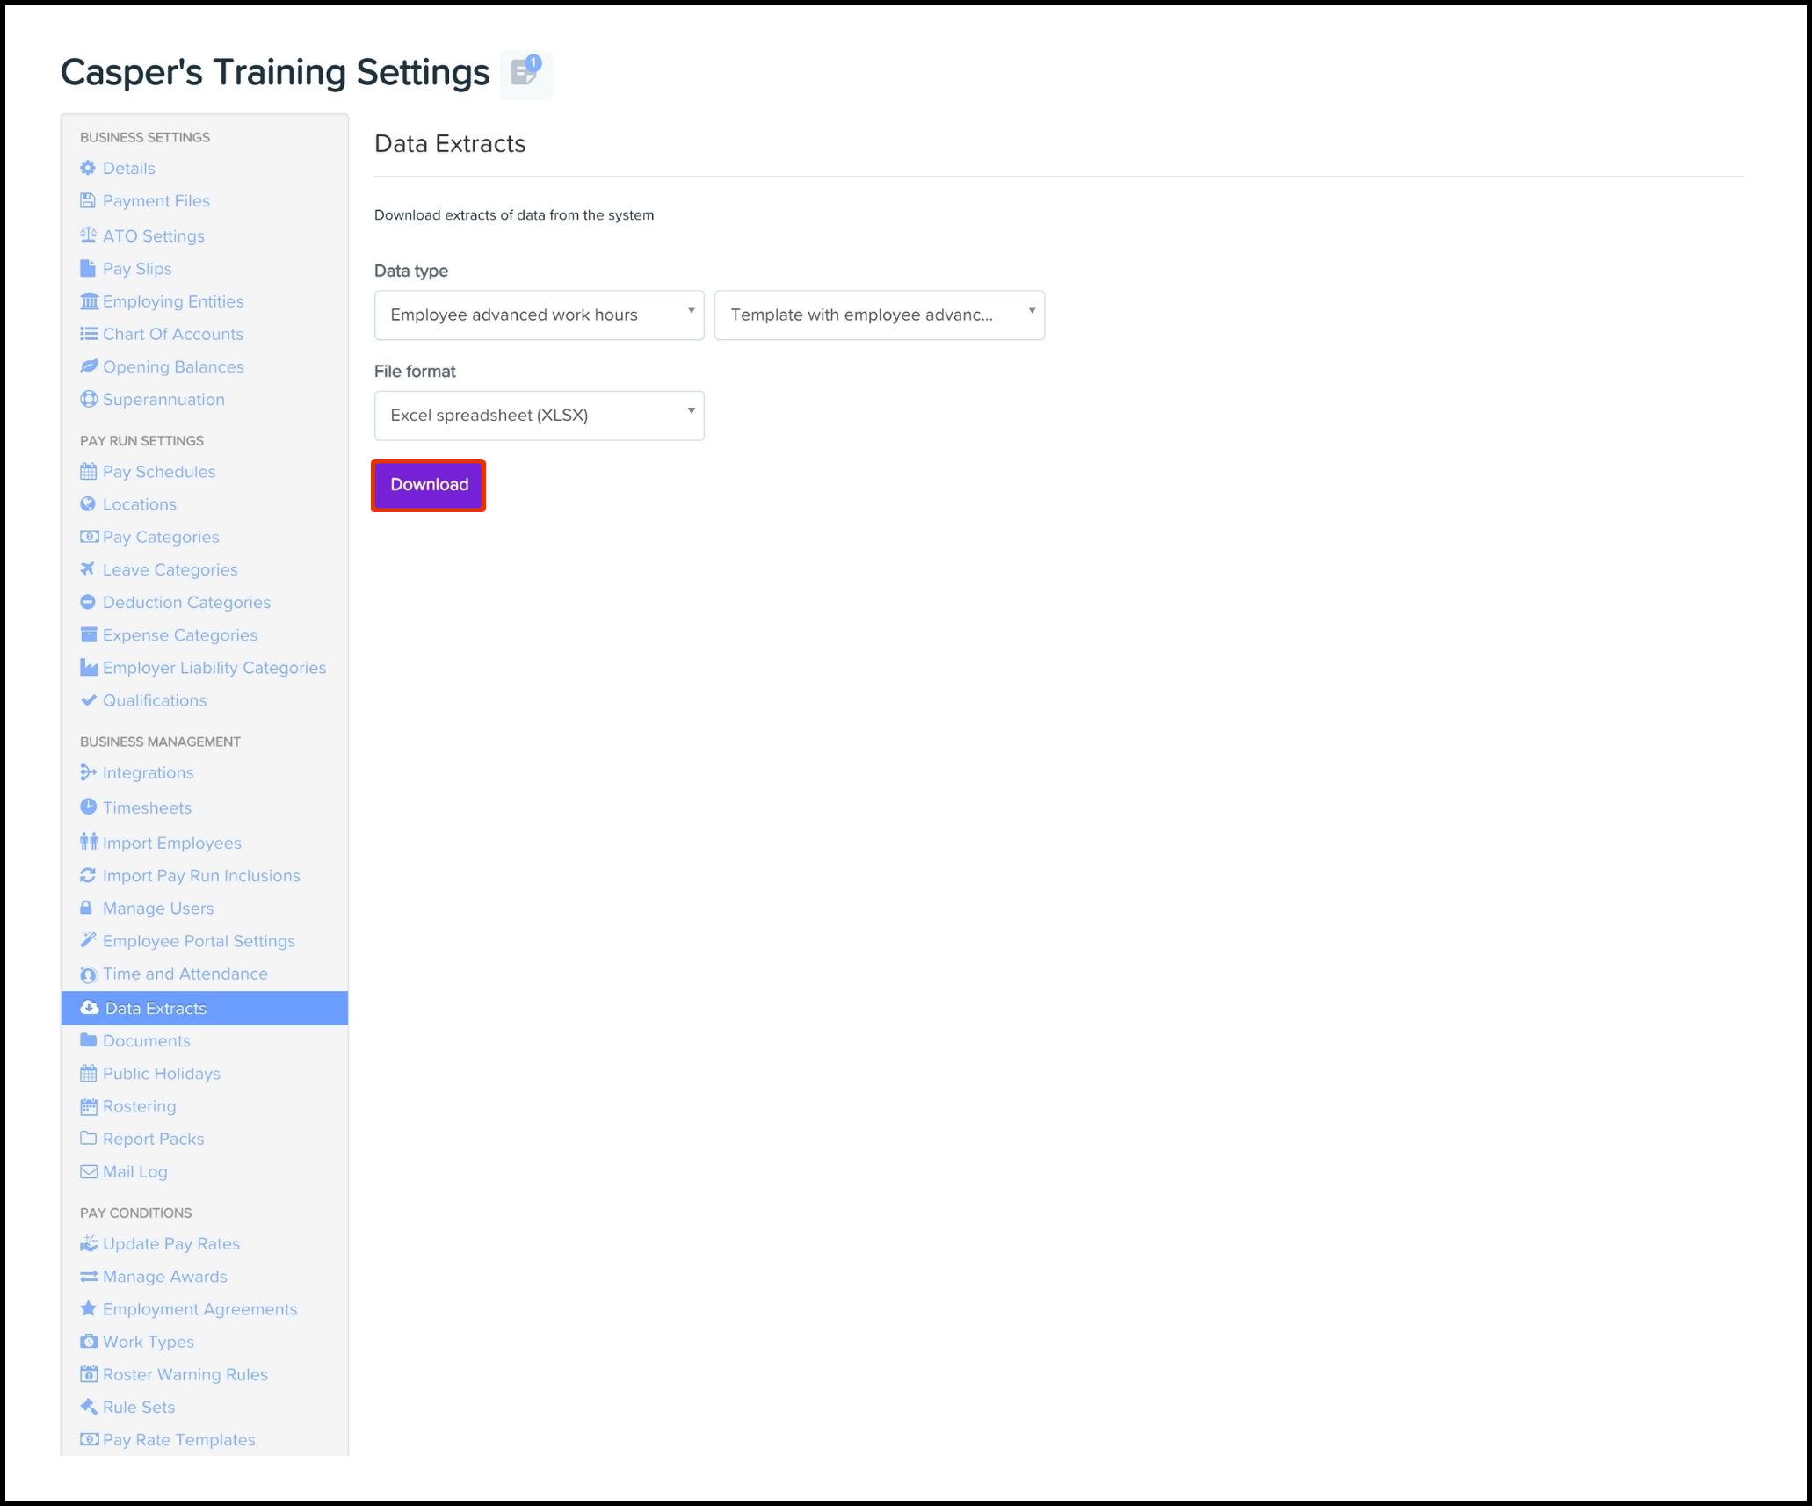
Task: Open the Excel spreadsheet file format dropdown
Action: click(x=539, y=415)
